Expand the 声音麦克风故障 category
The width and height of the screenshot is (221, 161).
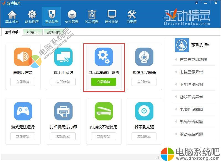(193, 60)
